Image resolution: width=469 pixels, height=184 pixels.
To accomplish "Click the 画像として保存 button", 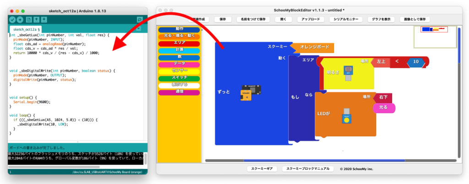I will (414, 19).
